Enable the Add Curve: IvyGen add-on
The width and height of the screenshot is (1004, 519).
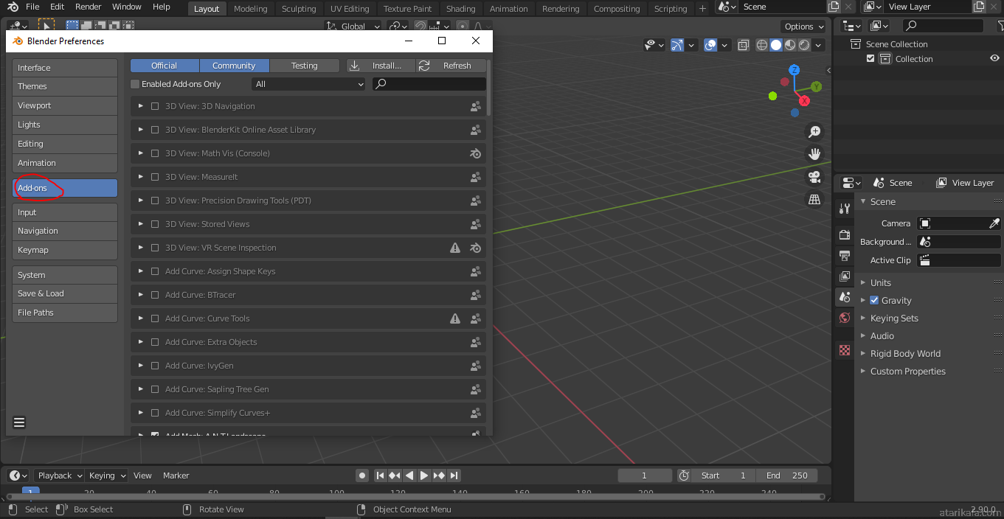155,366
